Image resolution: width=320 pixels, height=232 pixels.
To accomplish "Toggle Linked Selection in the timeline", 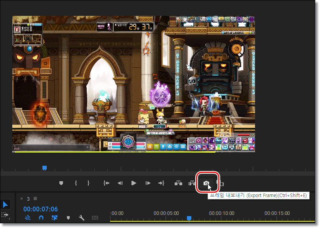I will click(55, 218).
